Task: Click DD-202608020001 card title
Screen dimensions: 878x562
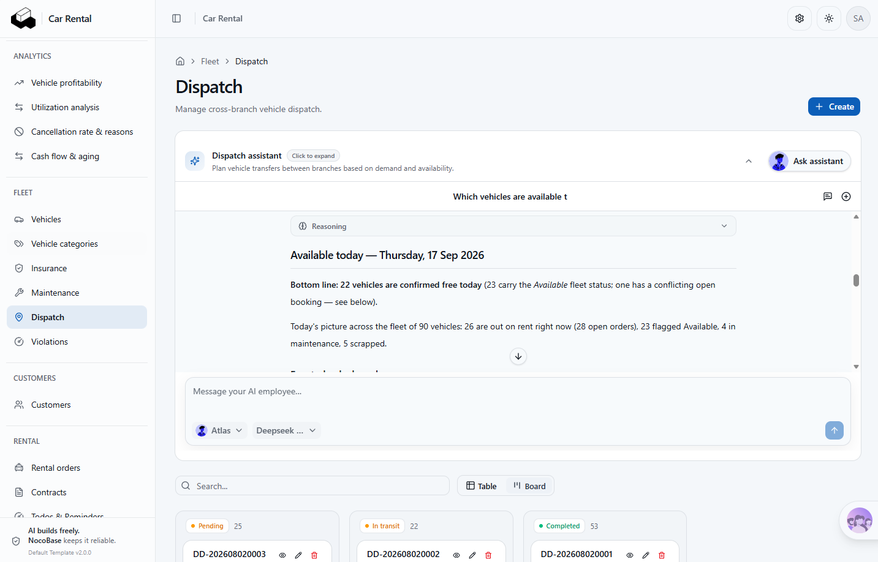Action: point(577,554)
